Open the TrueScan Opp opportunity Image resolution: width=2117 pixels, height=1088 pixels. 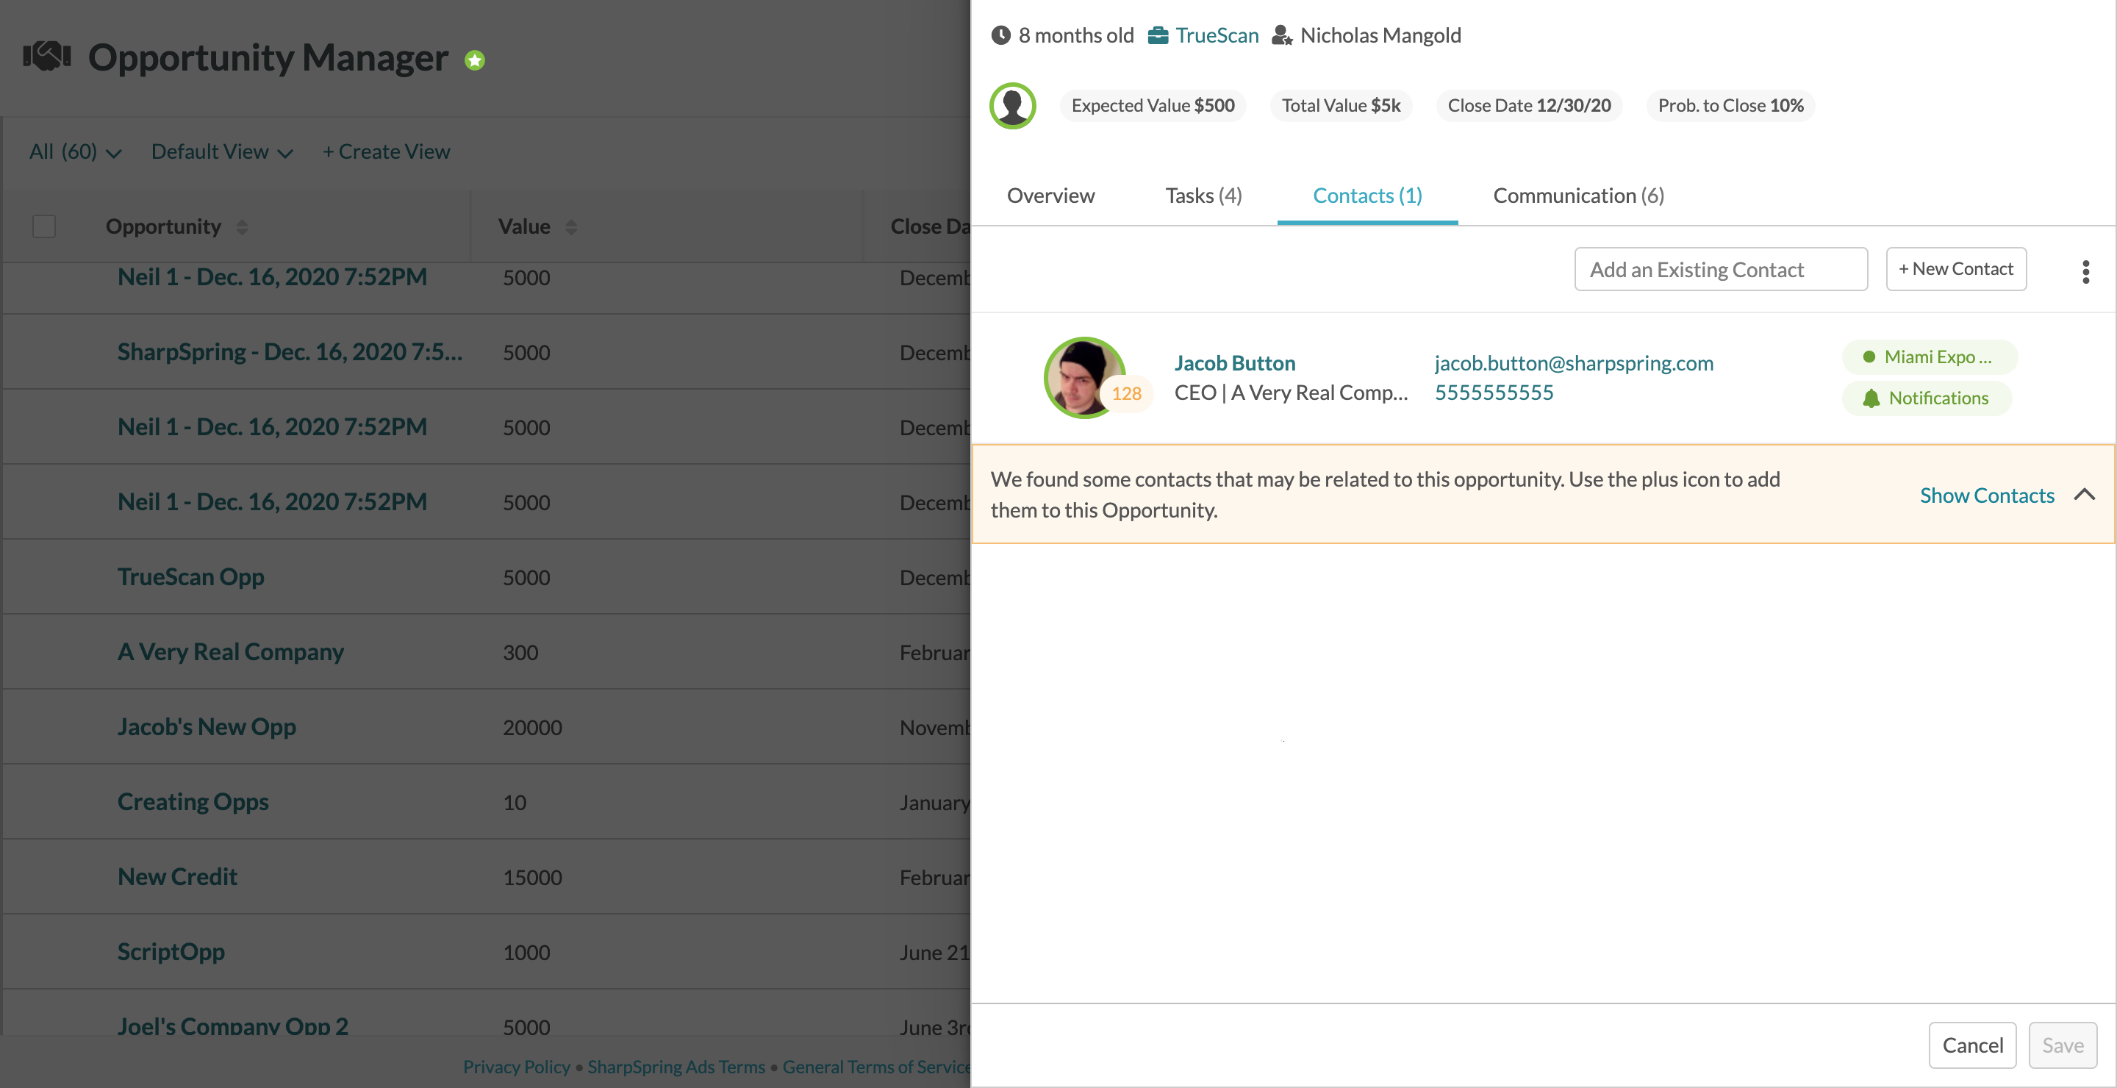(x=190, y=577)
